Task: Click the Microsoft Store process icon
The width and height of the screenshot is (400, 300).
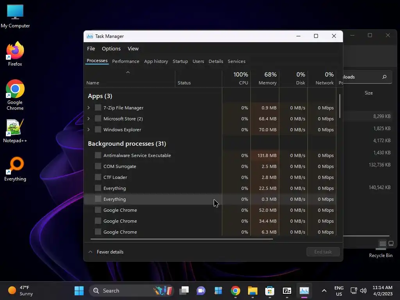Action: tap(98, 119)
